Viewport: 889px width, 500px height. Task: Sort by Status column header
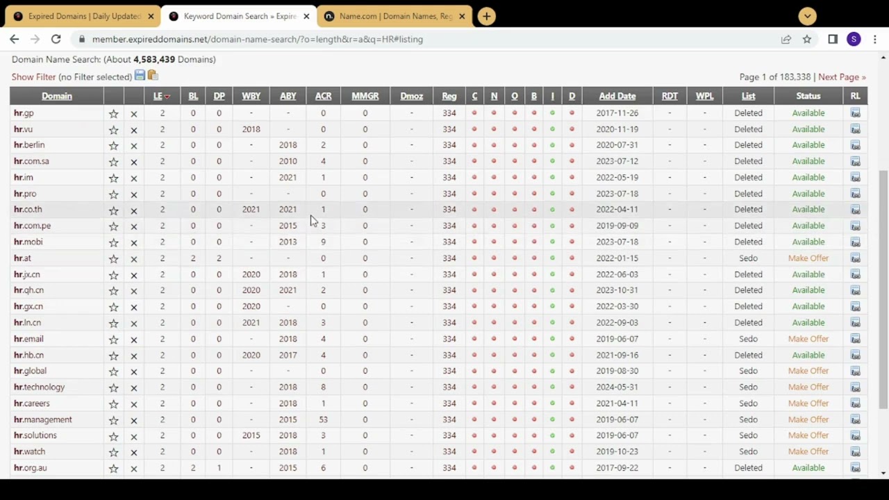(x=808, y=96)
